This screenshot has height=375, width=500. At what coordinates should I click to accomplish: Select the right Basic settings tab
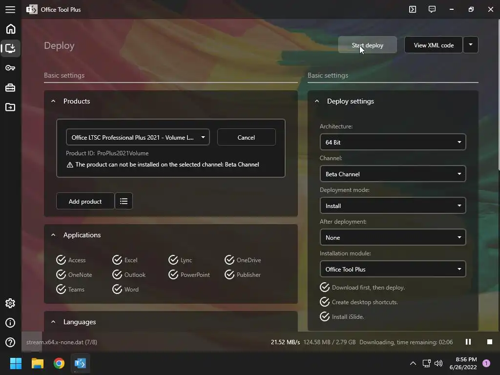tap(328, 75)
